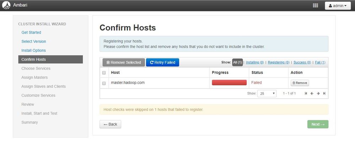
Task: Open the admin user dropdown
Action: [338, 6]
